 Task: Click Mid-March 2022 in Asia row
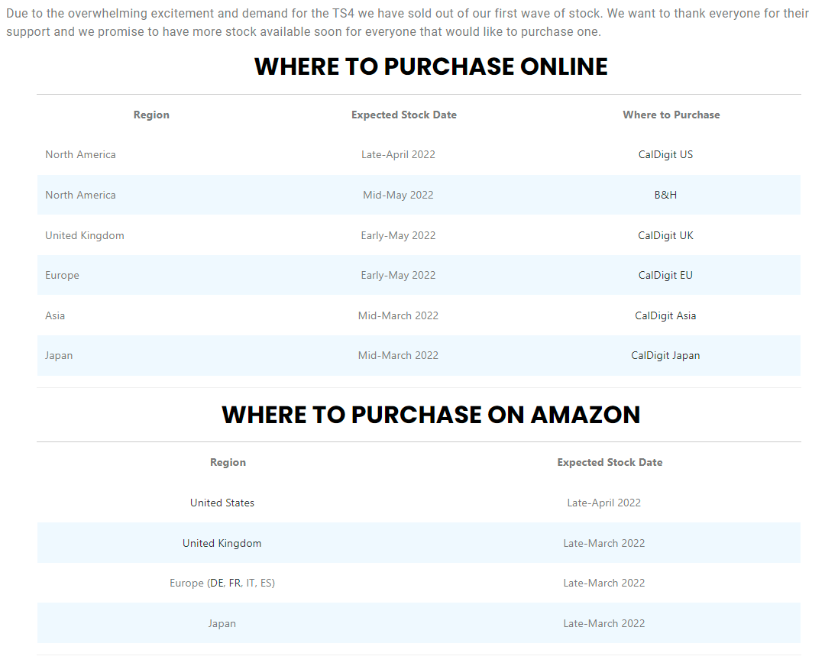pos(398,315)
